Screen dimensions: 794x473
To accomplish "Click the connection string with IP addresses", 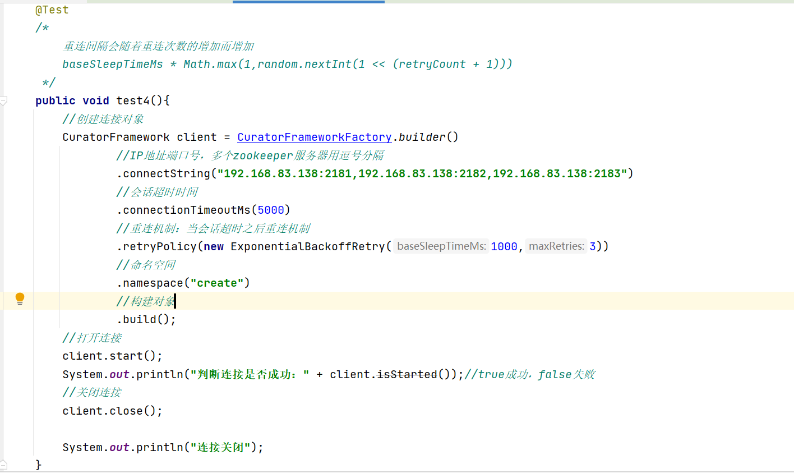I will [x=422, y=173].
